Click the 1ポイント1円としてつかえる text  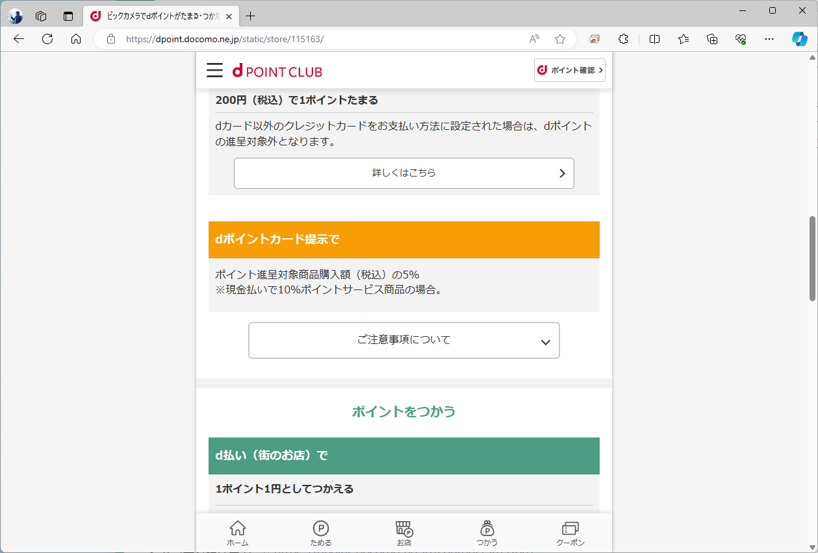pyautogui.click(x=285, y=489)
